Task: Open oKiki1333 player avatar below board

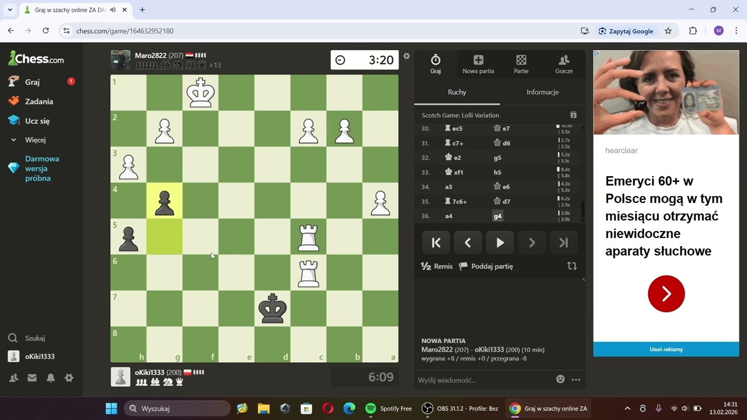Action: click(x=121, y=377)
